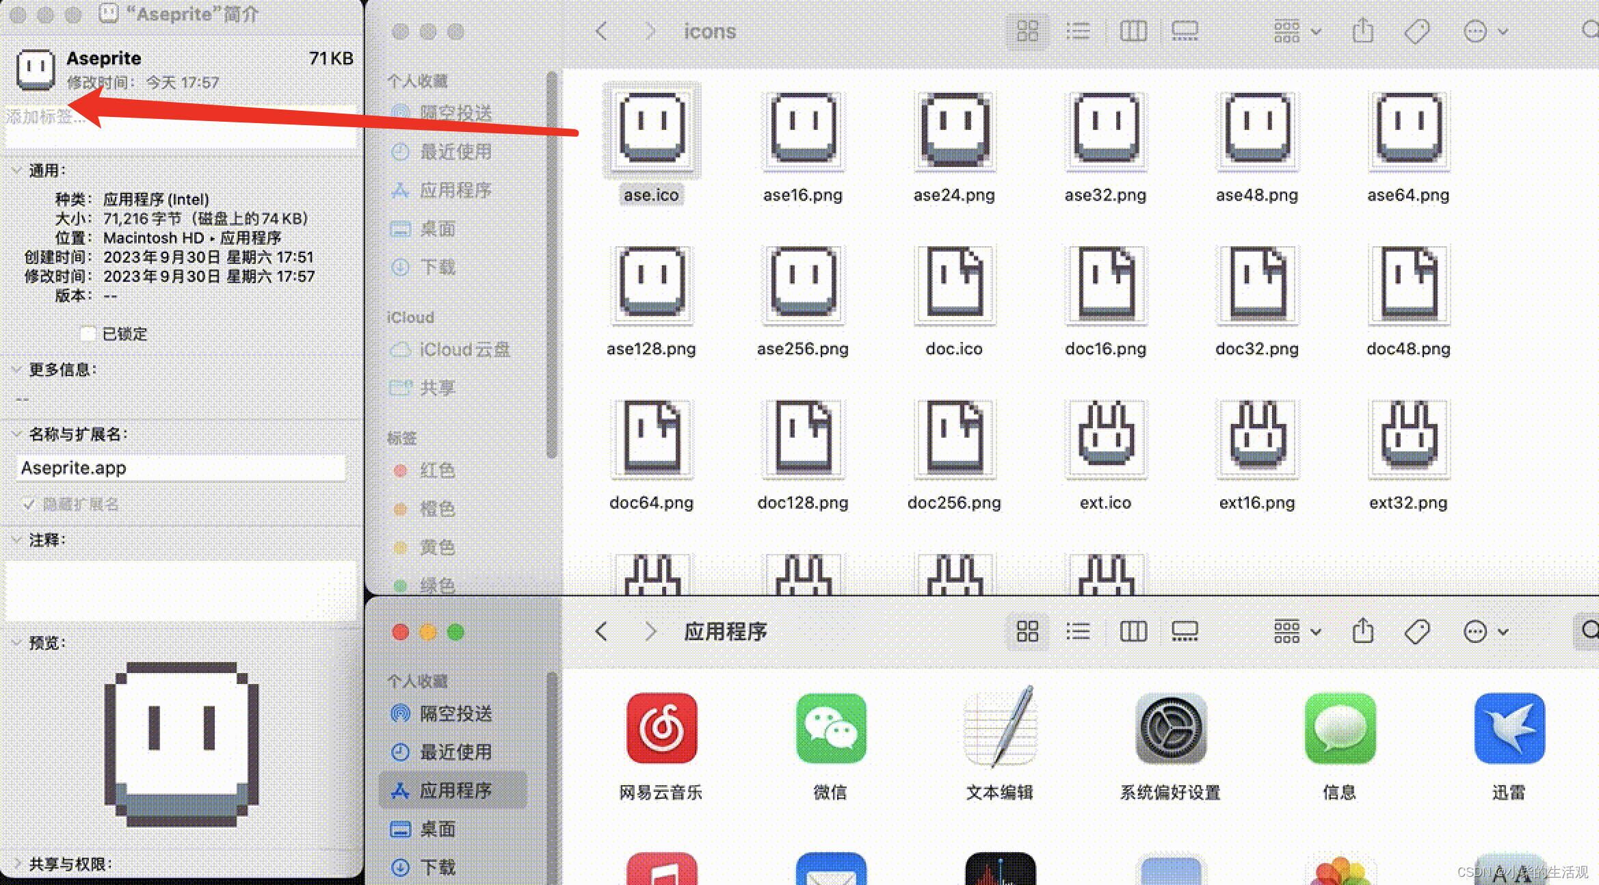Select the ase256.png file icon
The height and width of the screenshot is (885, 1599).
[804, 284]
